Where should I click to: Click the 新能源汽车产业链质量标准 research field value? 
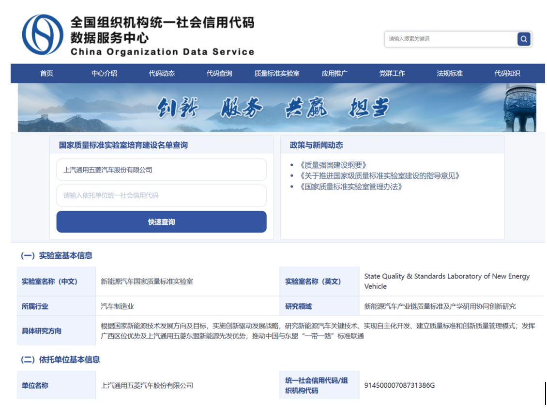440,306
